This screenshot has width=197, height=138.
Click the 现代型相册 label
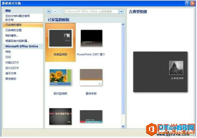(60, 93)
